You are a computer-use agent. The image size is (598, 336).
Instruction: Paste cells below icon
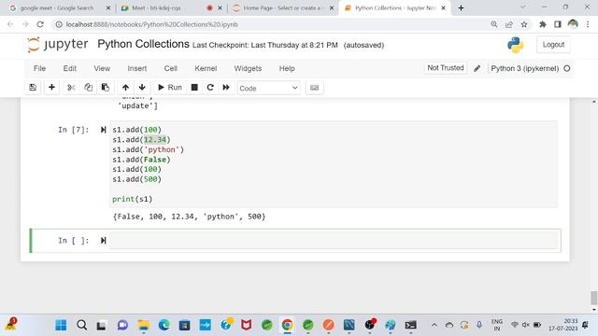pos(106,88)
